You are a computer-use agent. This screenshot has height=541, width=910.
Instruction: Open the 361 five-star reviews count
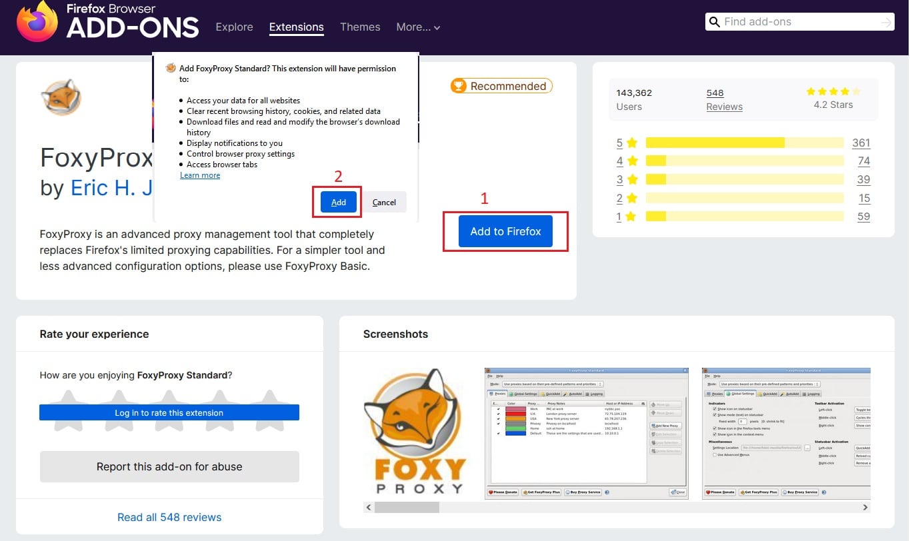pos(861,143)
